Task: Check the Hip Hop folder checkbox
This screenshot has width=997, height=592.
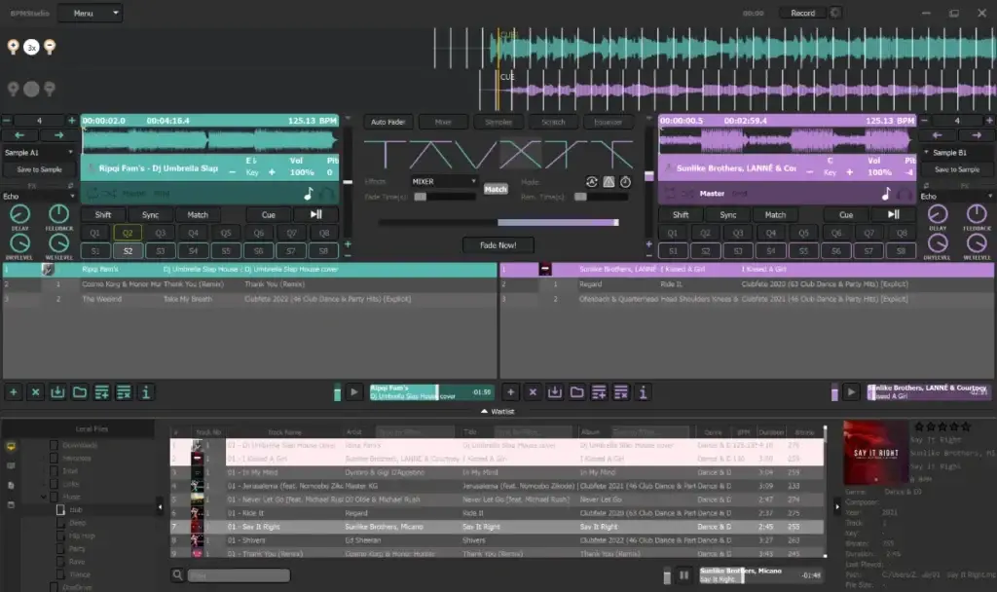Action: click(x=60, y=536)
